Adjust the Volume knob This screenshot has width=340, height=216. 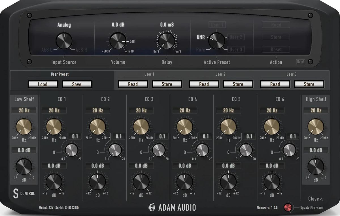pyautogui.click(x=118, y=40)
